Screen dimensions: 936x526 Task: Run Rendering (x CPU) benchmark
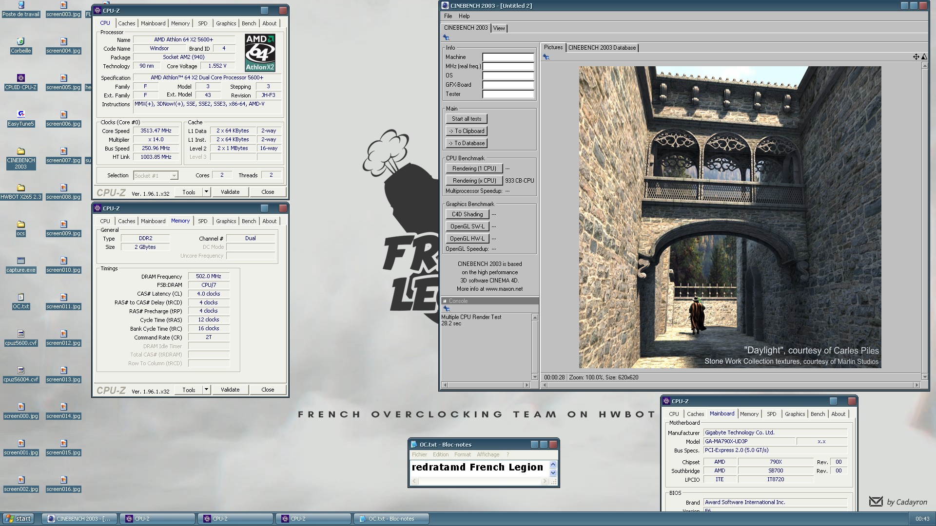(x=474, y=181)
